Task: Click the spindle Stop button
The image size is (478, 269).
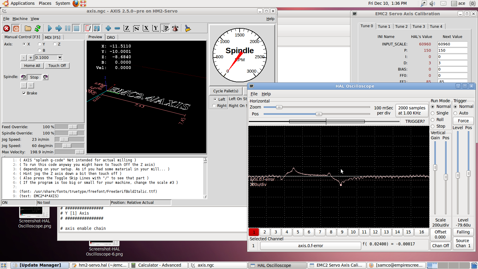Action: [x=34, y=77]
